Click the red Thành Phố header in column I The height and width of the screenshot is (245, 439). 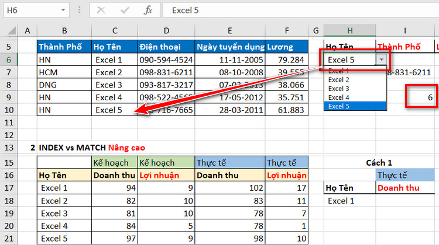(405, 47)
